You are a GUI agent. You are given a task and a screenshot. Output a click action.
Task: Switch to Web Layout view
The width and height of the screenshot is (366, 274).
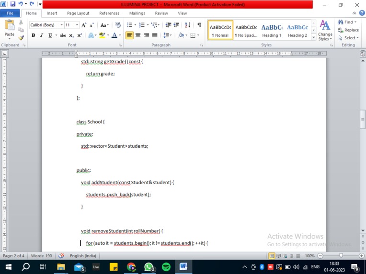pos(285,256)
